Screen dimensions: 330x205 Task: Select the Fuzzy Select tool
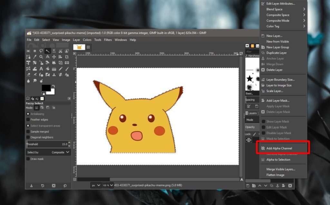pos(47,51)
